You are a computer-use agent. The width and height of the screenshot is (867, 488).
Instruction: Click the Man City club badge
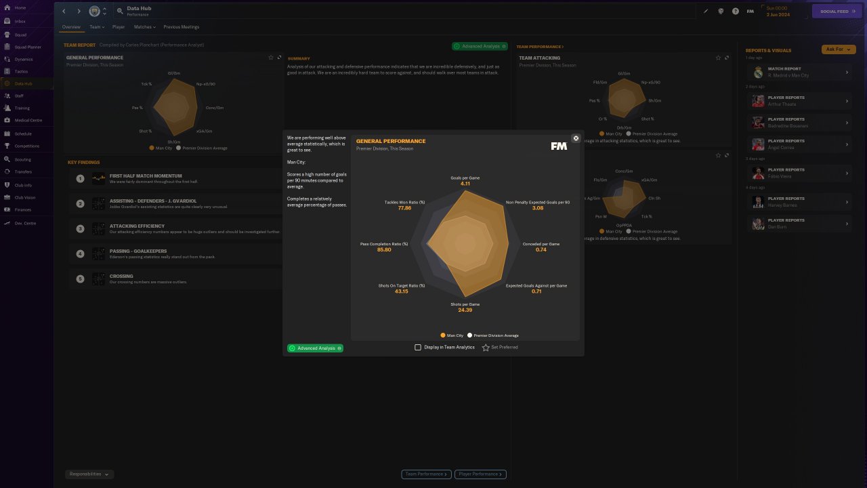[94, 11]
